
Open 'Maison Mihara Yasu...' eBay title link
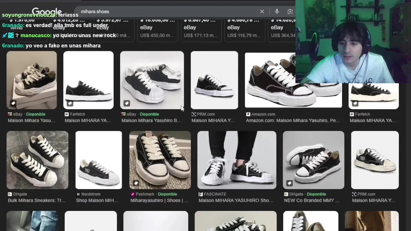tap(31, 121)
